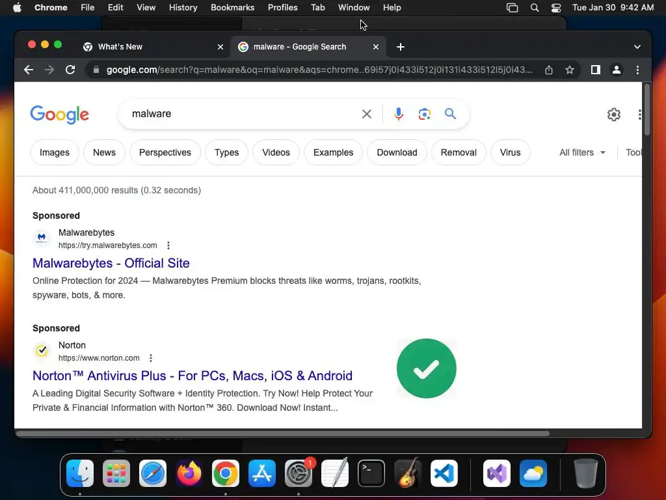Open the Bookmarks menu

pos(232,8)
